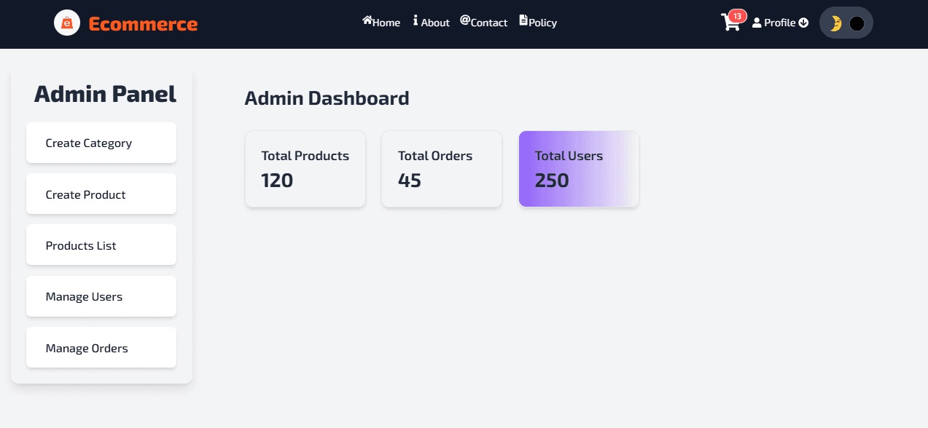Viewport: 928px width, 428px height.
Task: Click the Ecommerce shopping bag logo icon
Action: coord(66,23)
